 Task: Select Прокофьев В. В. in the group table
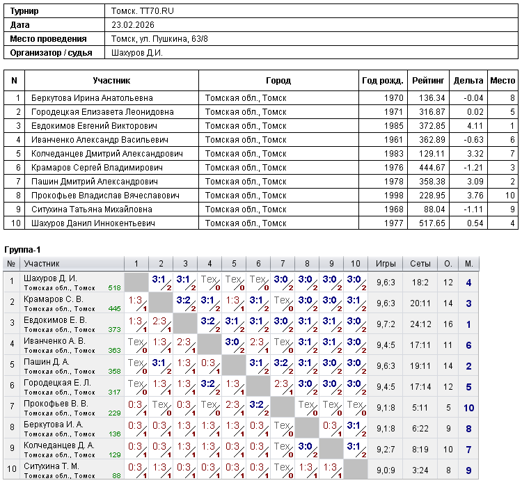point(56,404)
